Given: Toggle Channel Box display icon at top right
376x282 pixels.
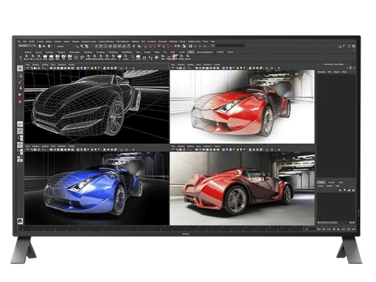Looking at the screenshot, I should click(x=354, y=46).
